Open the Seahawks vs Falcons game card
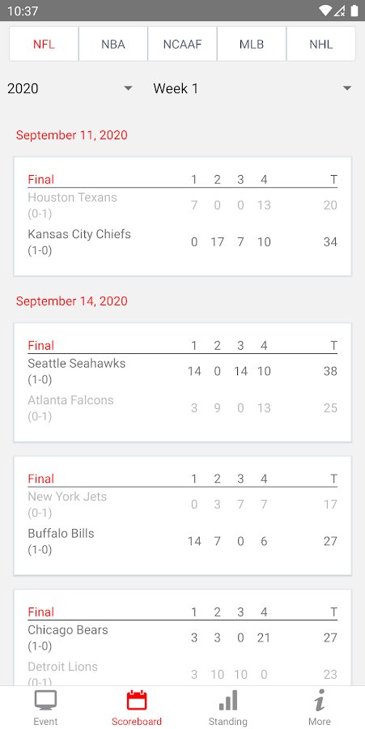 point(183,382)
